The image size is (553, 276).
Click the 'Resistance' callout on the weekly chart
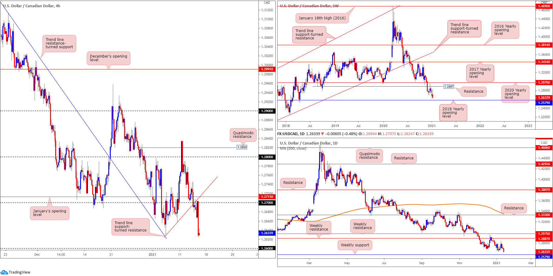(x=474, y=91)
